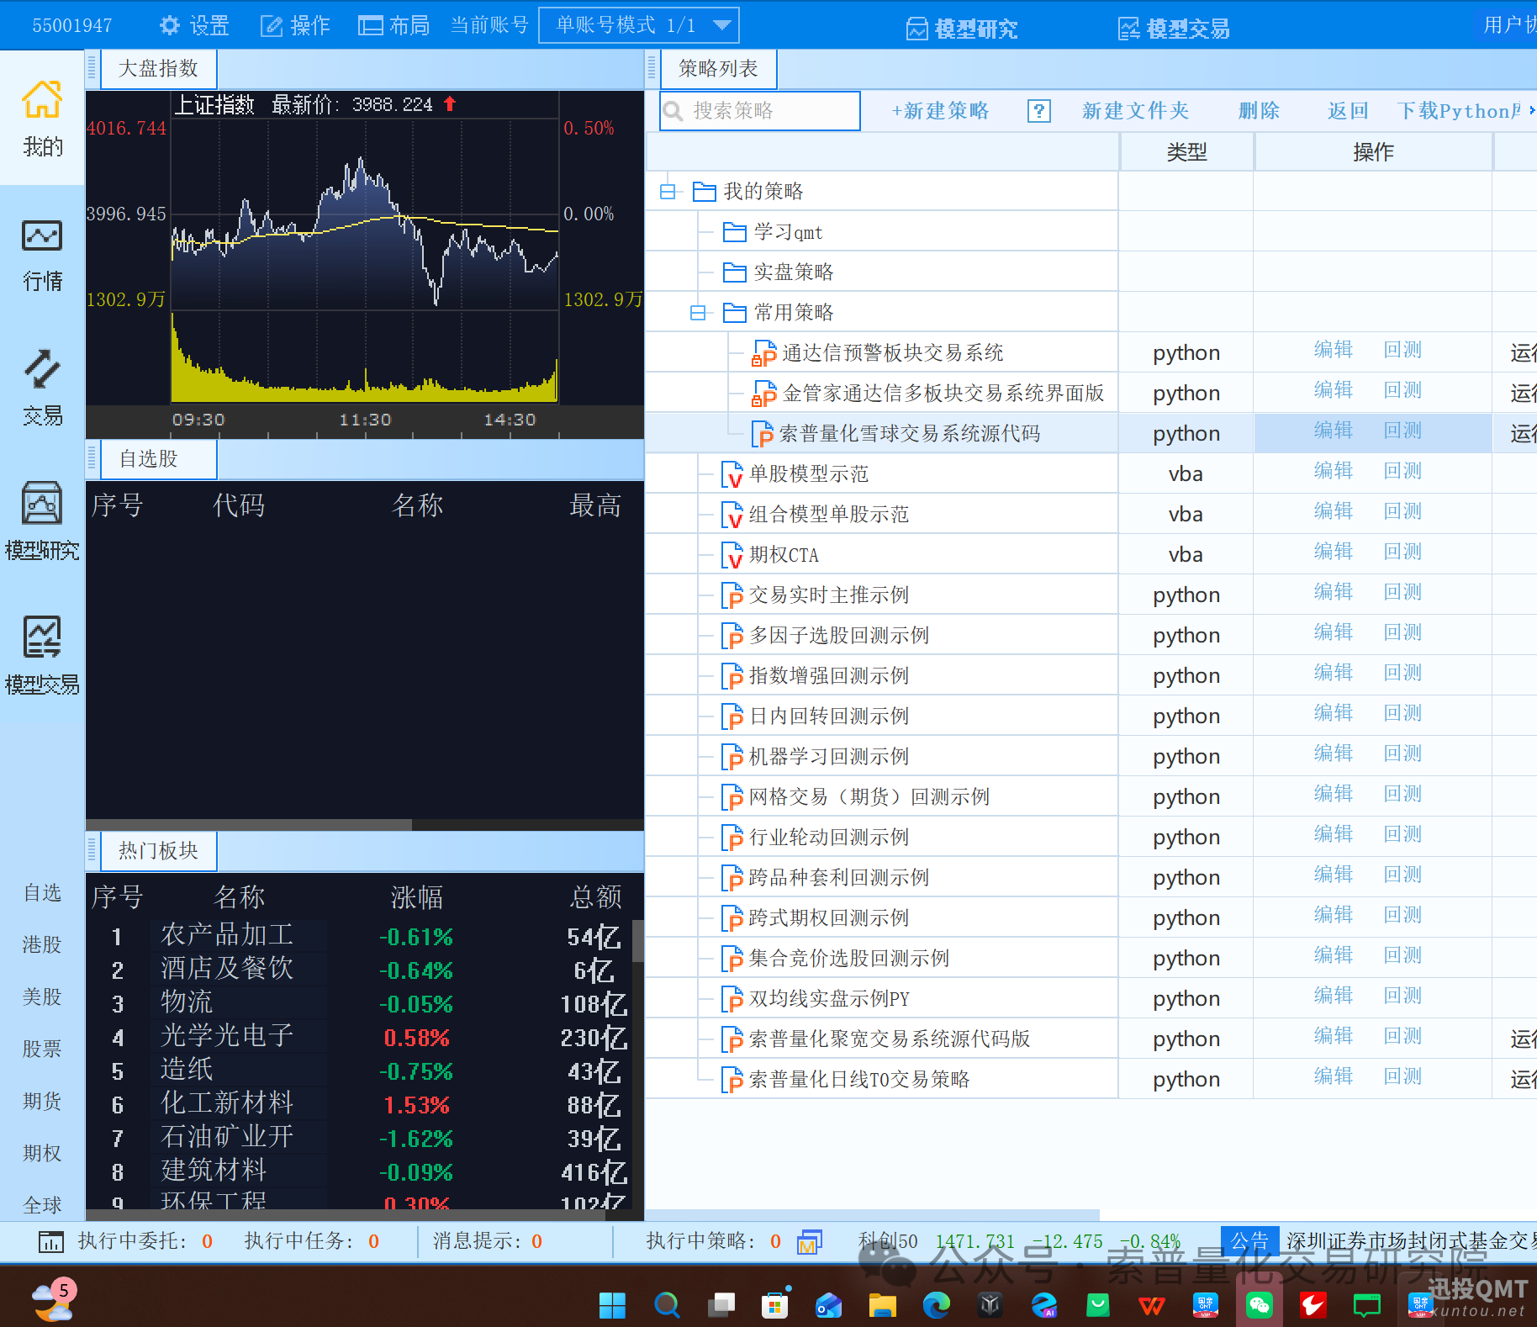The height and width of the screenshot is (1327, 1537).
Task: Collapse the 我的策略 tree node
Action: pos(668,192)
